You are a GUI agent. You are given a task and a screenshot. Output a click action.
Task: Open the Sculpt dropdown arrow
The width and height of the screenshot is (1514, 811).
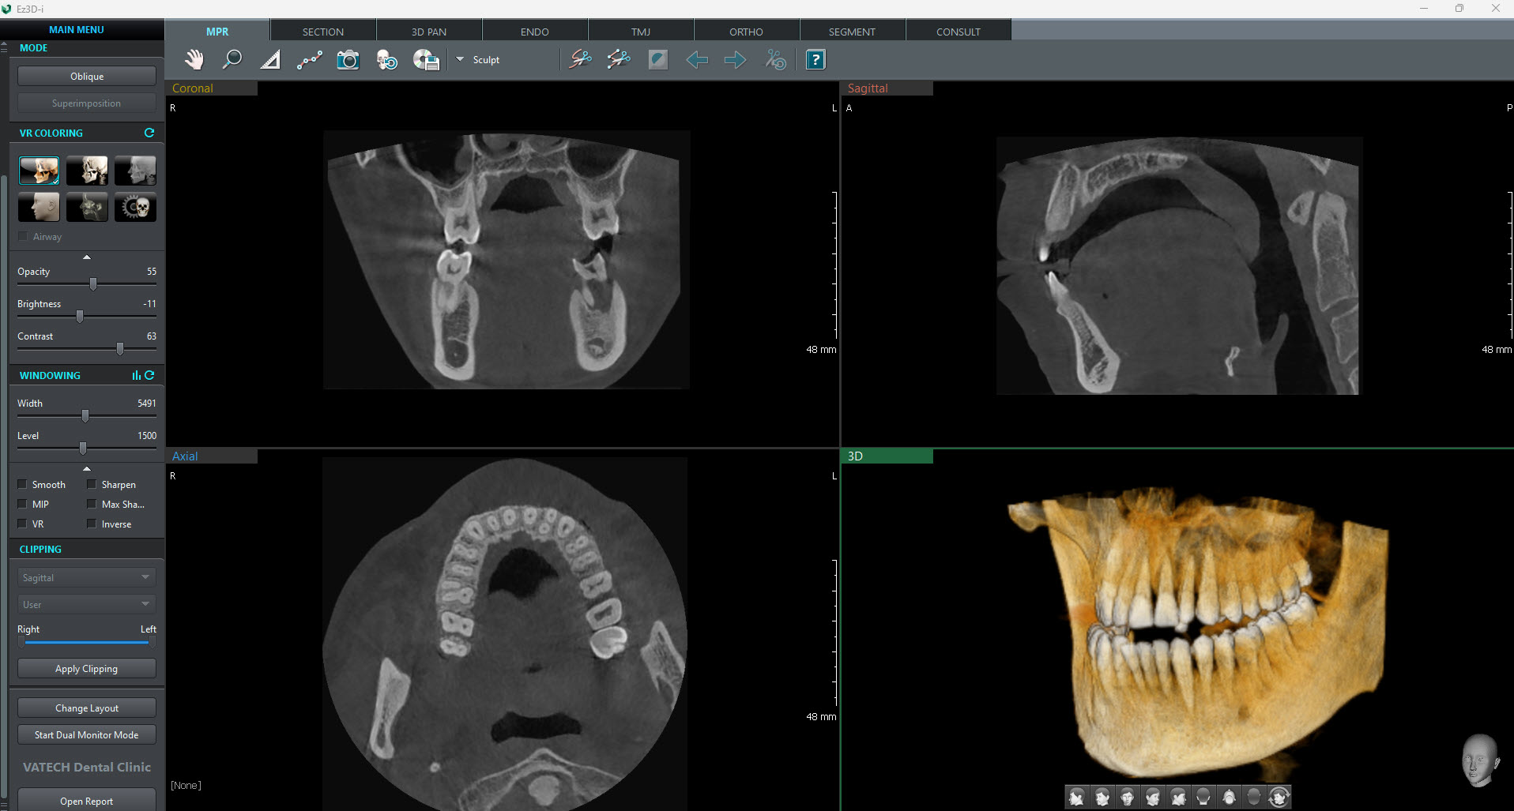tap(460, 59)
